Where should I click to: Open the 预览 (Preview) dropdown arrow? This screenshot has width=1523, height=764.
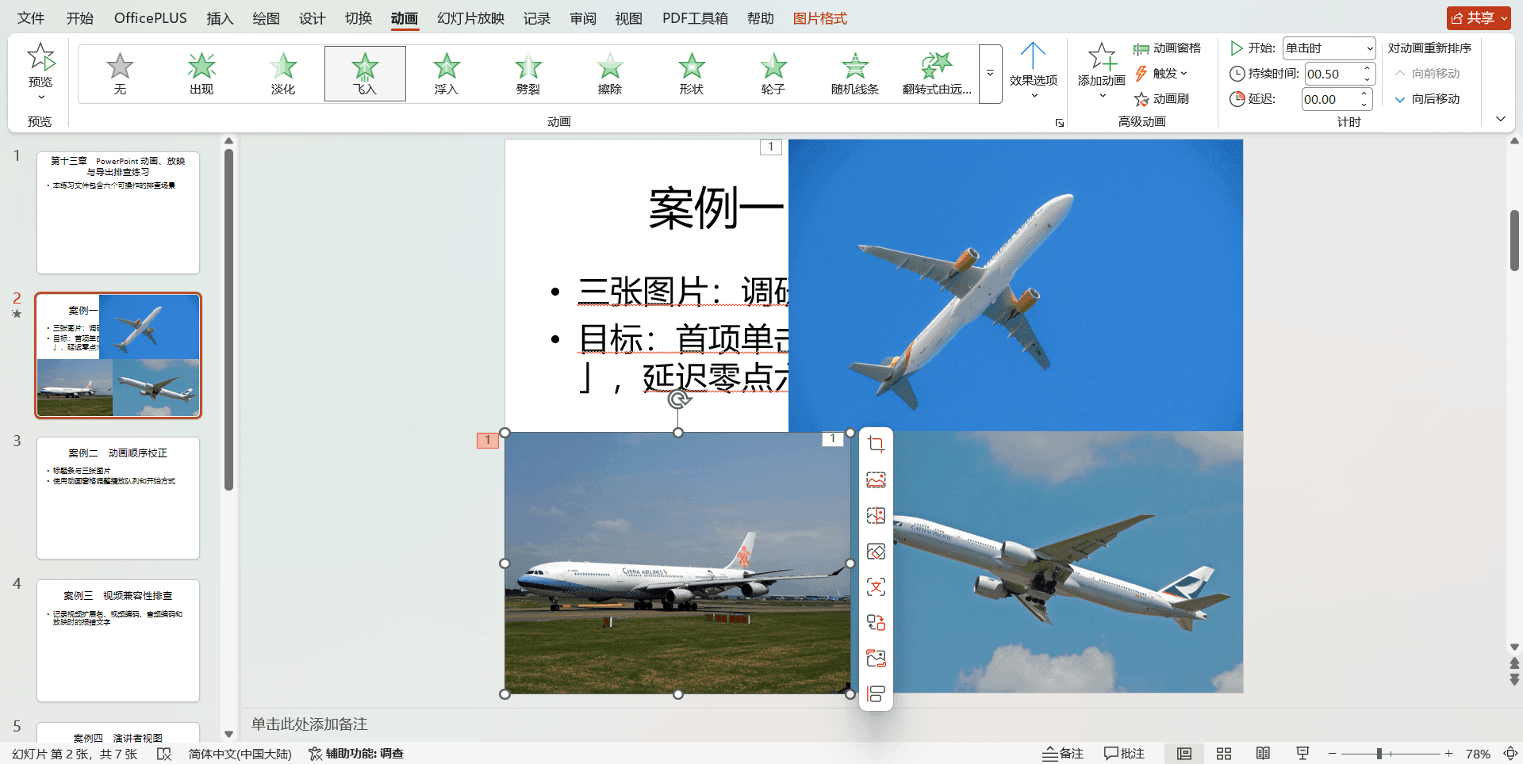click(x=40, y=97)
